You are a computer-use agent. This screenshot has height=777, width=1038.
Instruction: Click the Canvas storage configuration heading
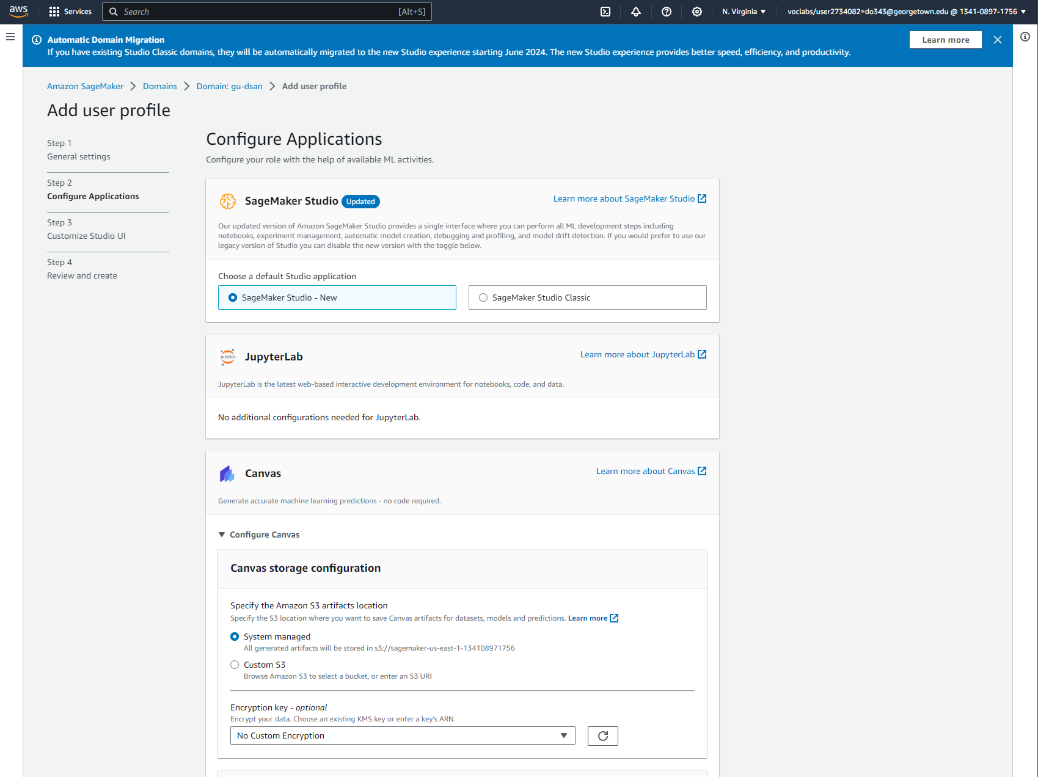click(305, 568)
